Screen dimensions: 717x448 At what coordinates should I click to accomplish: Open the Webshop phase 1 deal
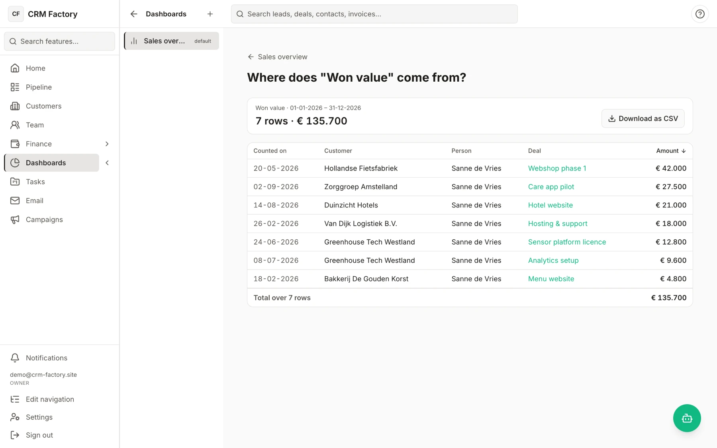pyautogui.click(x=557, y=168)
